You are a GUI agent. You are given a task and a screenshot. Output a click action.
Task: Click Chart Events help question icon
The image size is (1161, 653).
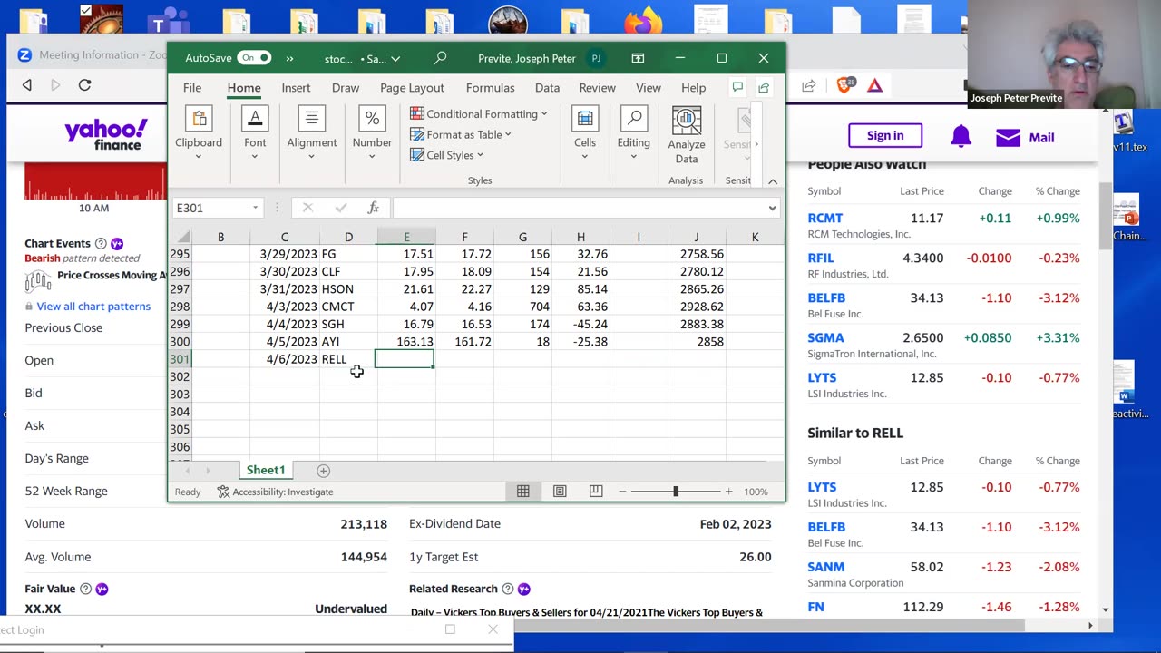[x=101, y=243]
